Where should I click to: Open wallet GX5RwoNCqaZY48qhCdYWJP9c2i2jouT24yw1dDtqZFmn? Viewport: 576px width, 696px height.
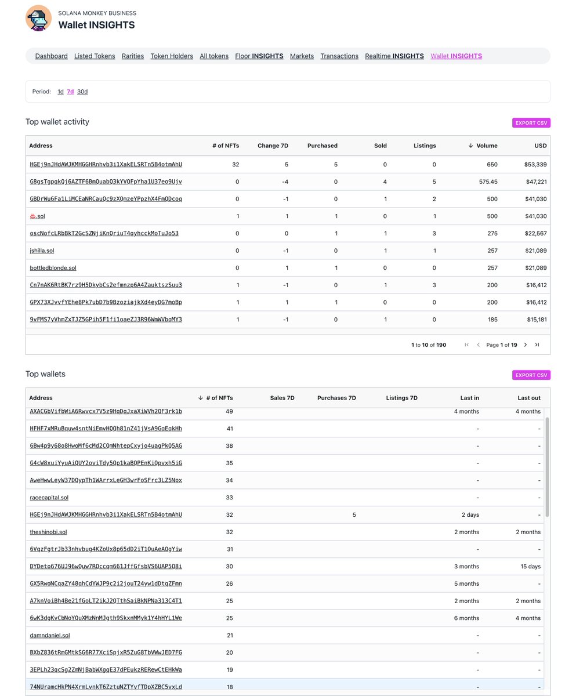pyautogui.click(x=106, y=584)
